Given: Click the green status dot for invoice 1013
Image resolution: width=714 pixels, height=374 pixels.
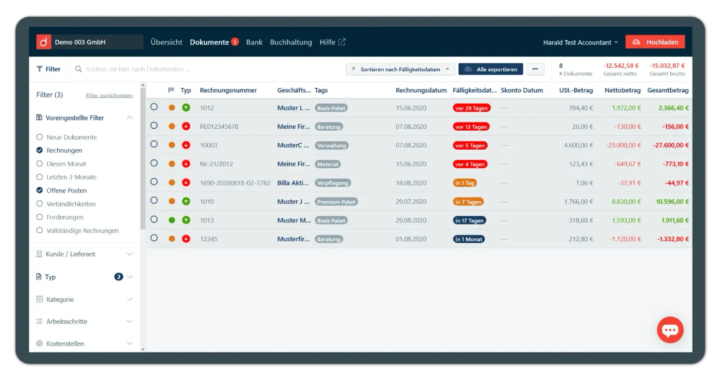Looking at the screenshot, I should [172, 220].
